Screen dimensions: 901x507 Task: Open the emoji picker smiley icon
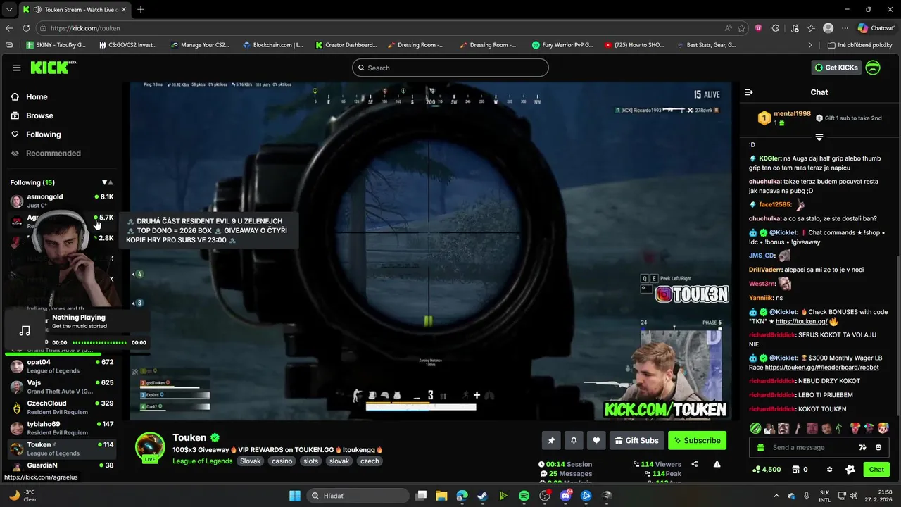pyautogui.click(x=878, y=448)
